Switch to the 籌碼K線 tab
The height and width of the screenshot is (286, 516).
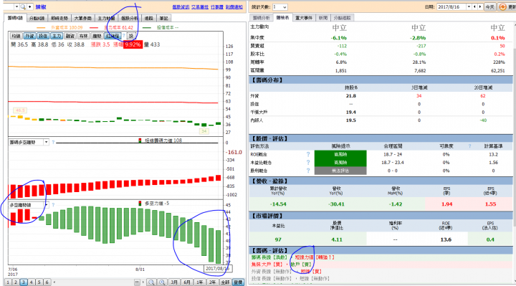pos(15,18)
